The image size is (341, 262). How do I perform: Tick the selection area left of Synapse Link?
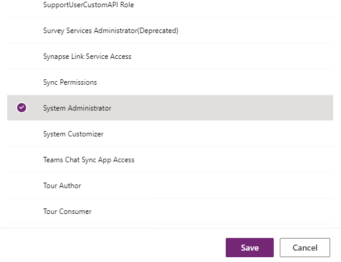click(22, 56)
